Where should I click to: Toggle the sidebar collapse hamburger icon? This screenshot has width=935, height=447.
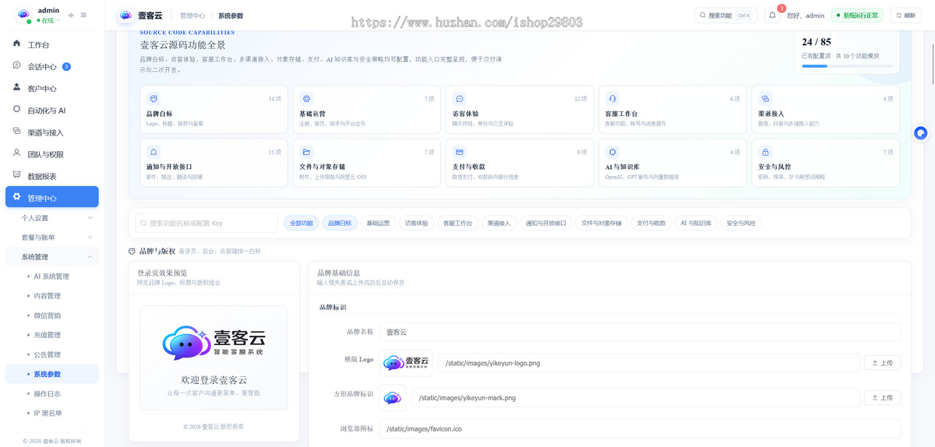click(x=83, y=15)
